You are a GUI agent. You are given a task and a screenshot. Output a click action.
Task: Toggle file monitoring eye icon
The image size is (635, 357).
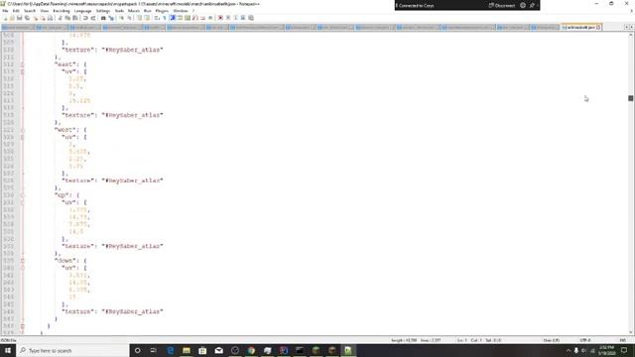[210, 18]
